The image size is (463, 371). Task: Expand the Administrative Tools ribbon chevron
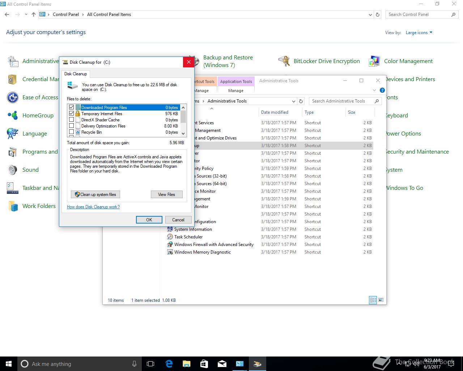coord(374,90)
